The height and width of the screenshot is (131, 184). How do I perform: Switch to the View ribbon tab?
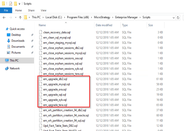point(43,11)
